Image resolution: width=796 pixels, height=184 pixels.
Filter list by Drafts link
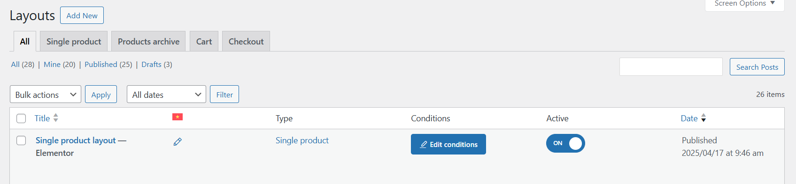click(151, 65)
